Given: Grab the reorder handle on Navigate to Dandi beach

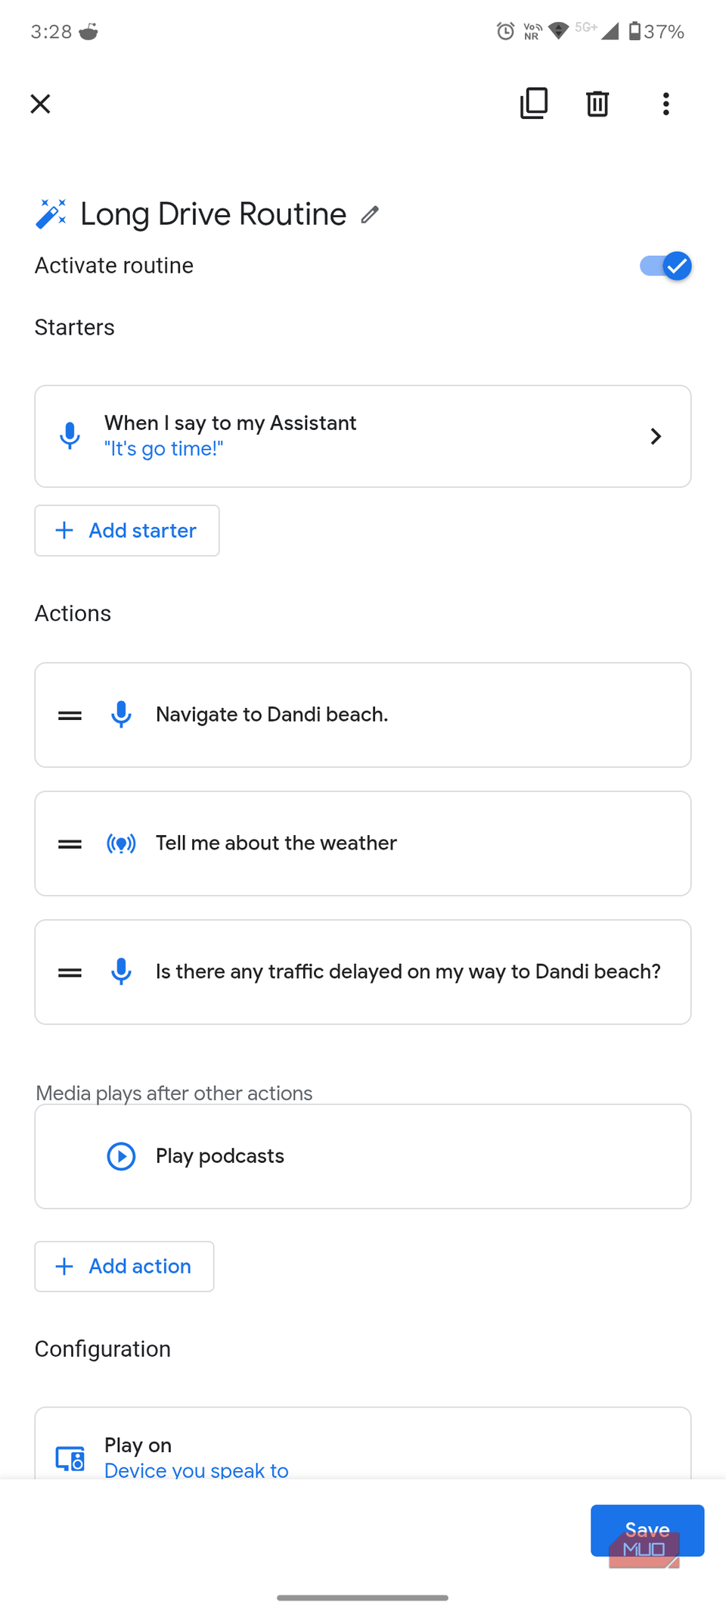Looking at the screenshot, I should pyautogui.click(x=69, y=714).
